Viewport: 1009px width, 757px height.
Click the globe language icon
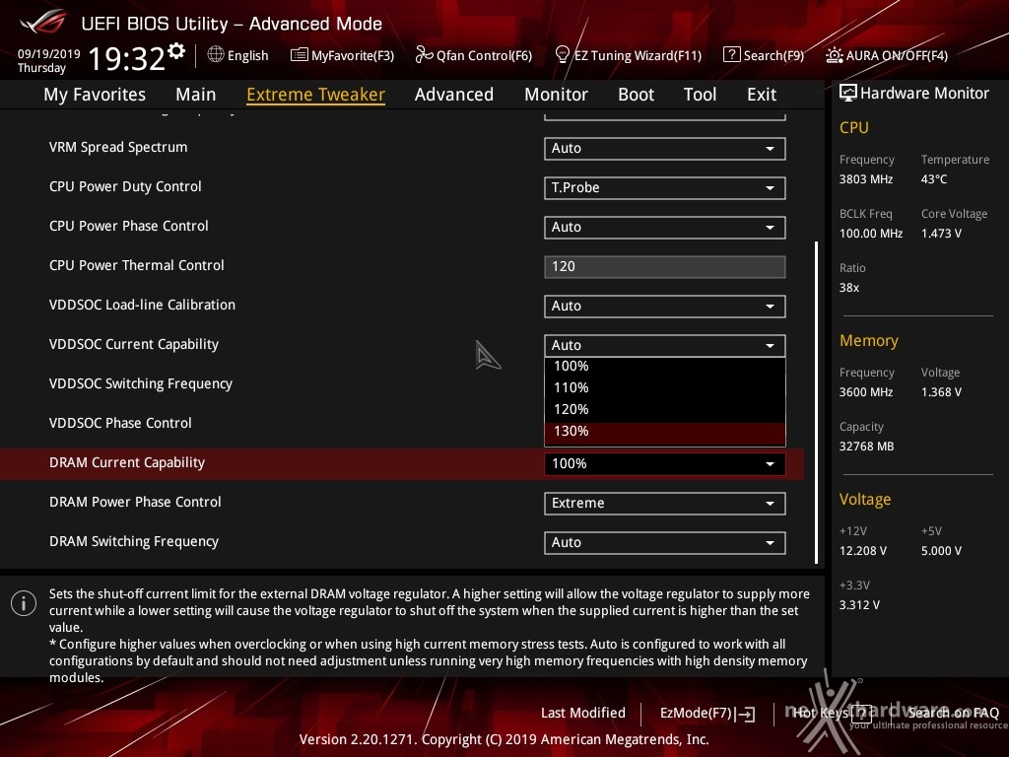[x=216, y=55]
